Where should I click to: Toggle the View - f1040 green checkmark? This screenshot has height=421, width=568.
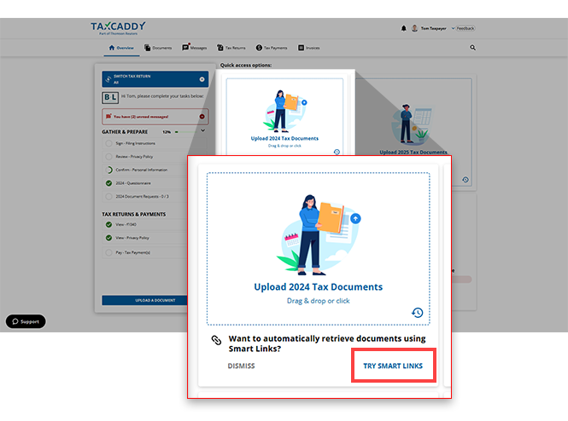pos(108,224)
